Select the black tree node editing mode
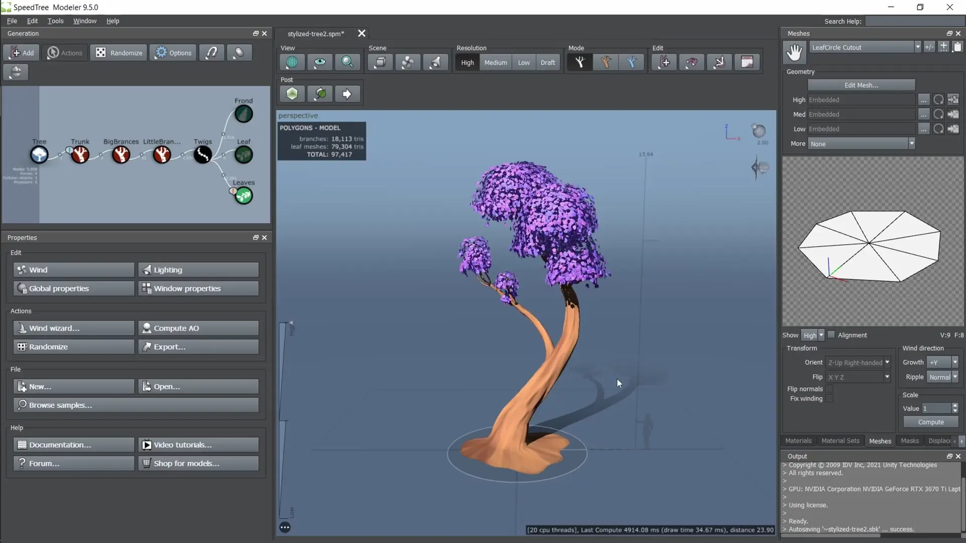Image resolution: width=966 pixels, height=543 pixels. coord(580,62)
